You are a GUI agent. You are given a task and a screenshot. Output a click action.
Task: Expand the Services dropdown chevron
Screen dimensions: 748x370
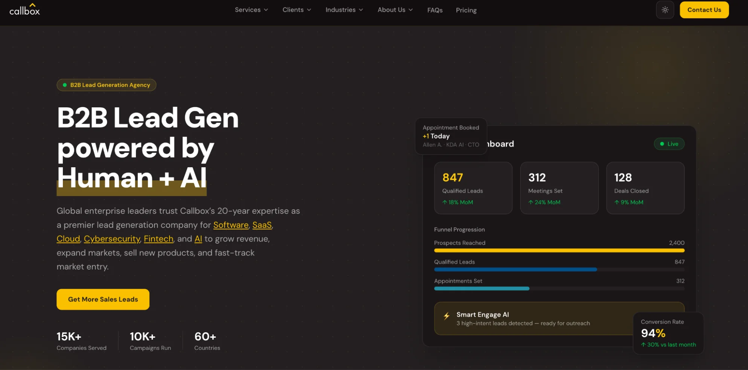tap(266, 10)
